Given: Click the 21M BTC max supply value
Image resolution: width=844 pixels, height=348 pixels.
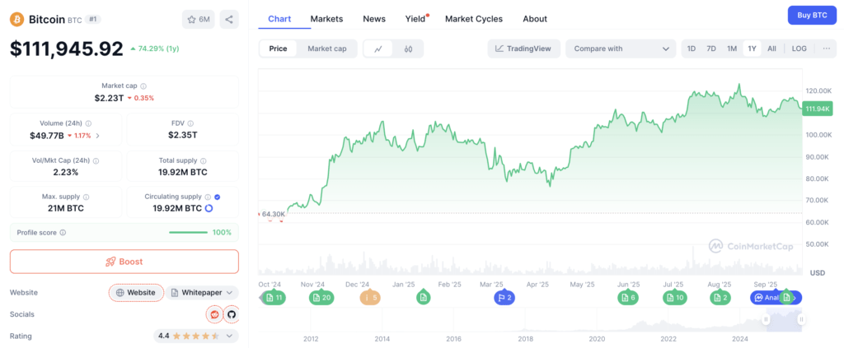Looking at the screenshot, I should click(66, 208).
